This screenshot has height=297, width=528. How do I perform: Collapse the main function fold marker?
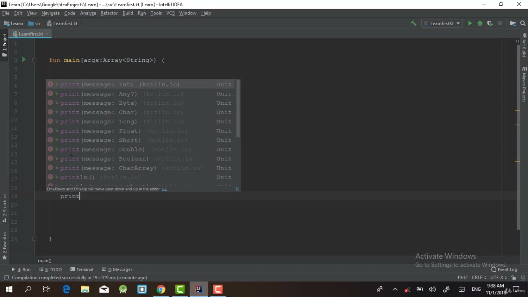point(34,60)
